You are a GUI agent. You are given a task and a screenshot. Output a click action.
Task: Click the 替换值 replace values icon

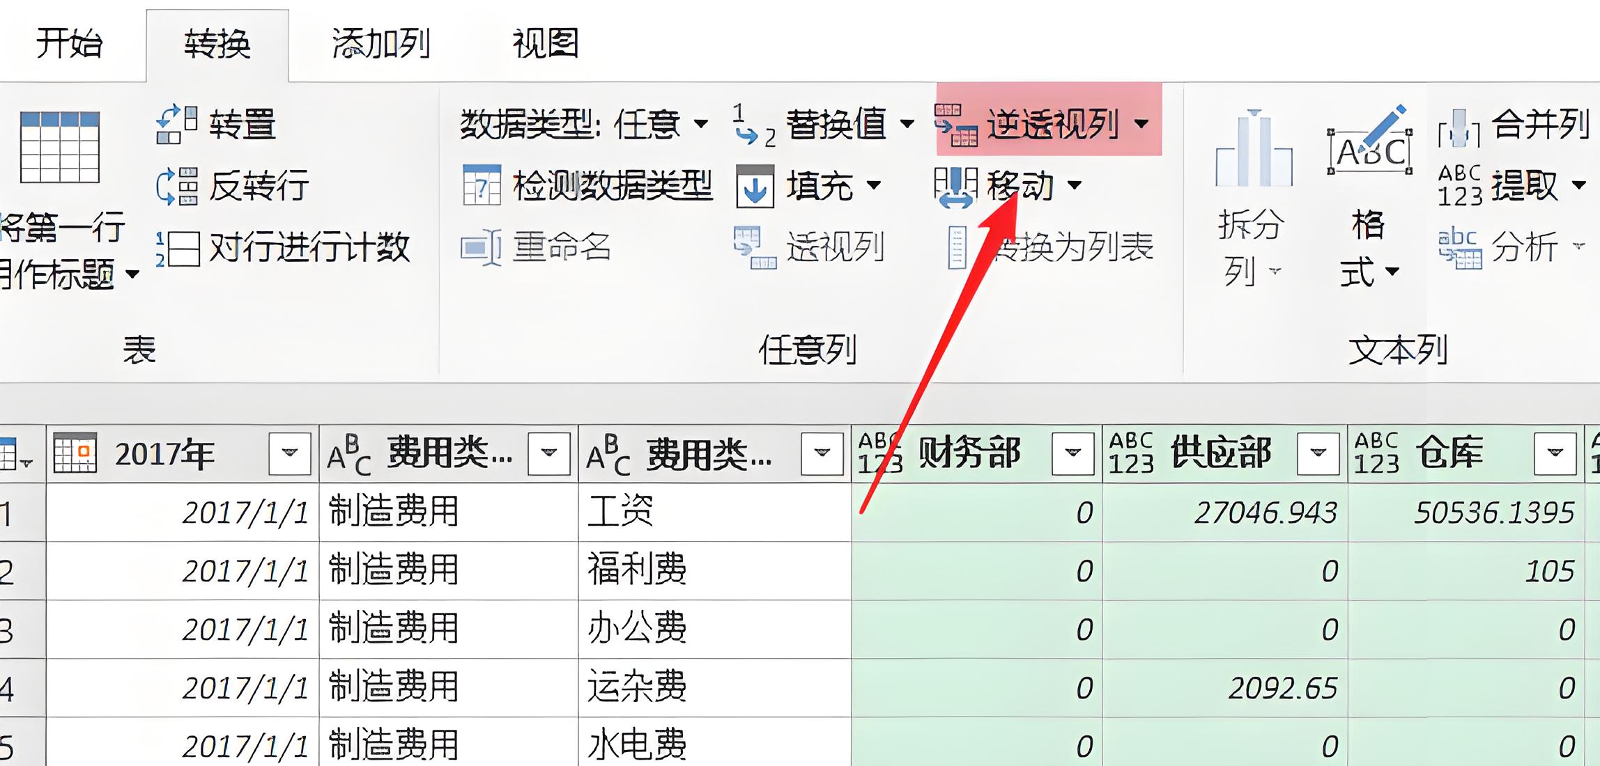(754, 126)
